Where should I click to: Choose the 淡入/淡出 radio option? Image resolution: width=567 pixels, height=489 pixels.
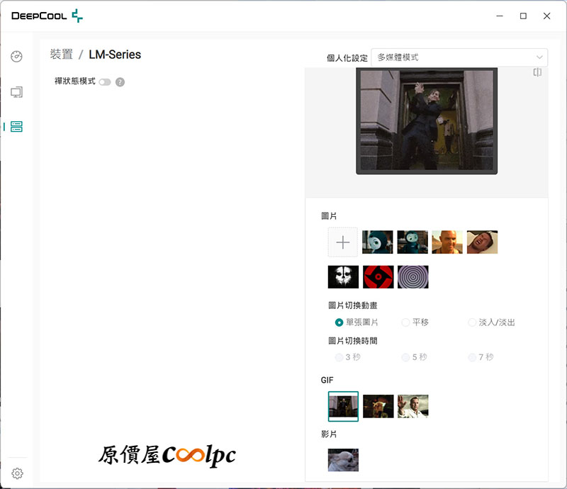coord(472,322)
